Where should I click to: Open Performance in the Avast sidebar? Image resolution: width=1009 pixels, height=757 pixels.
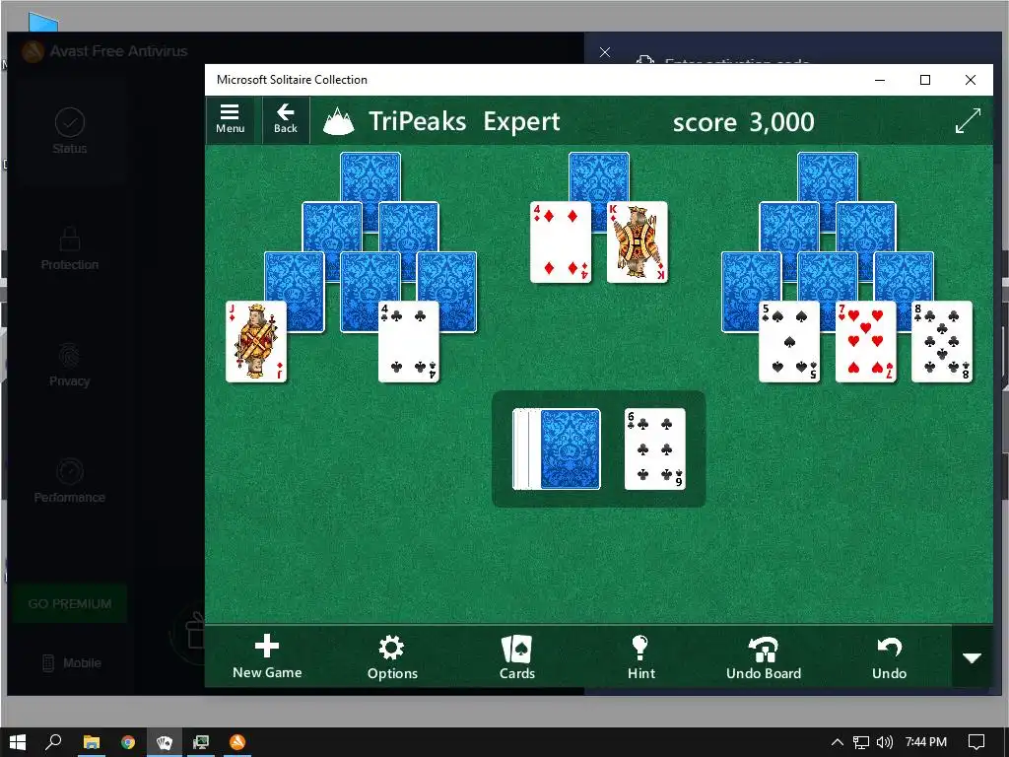[x=70, y=481]
